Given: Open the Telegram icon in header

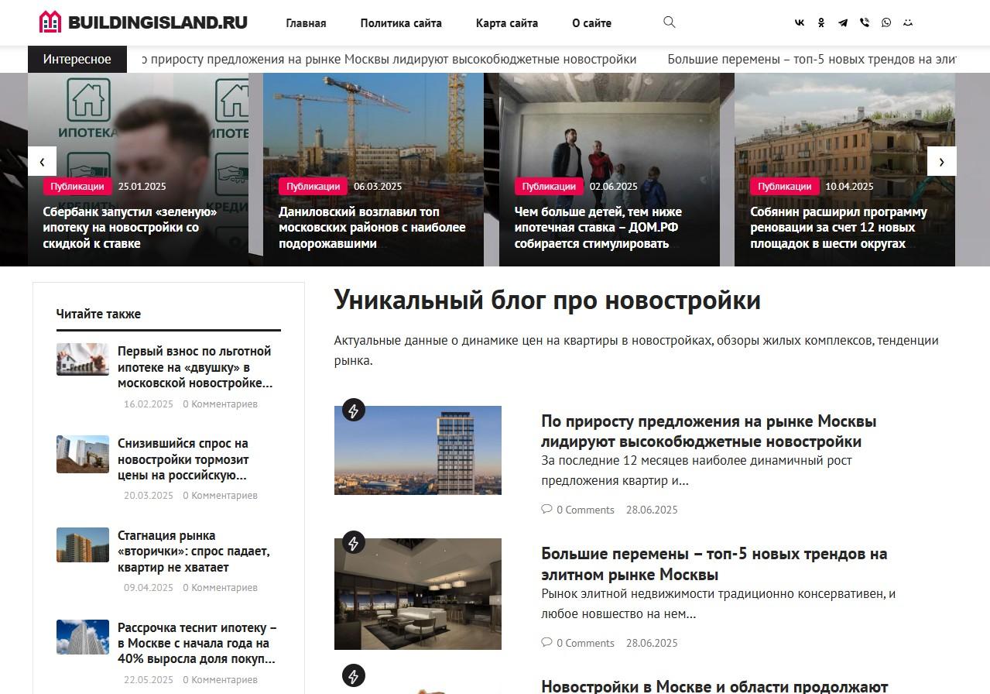Looking at the screenshot, I should (843, 22).
